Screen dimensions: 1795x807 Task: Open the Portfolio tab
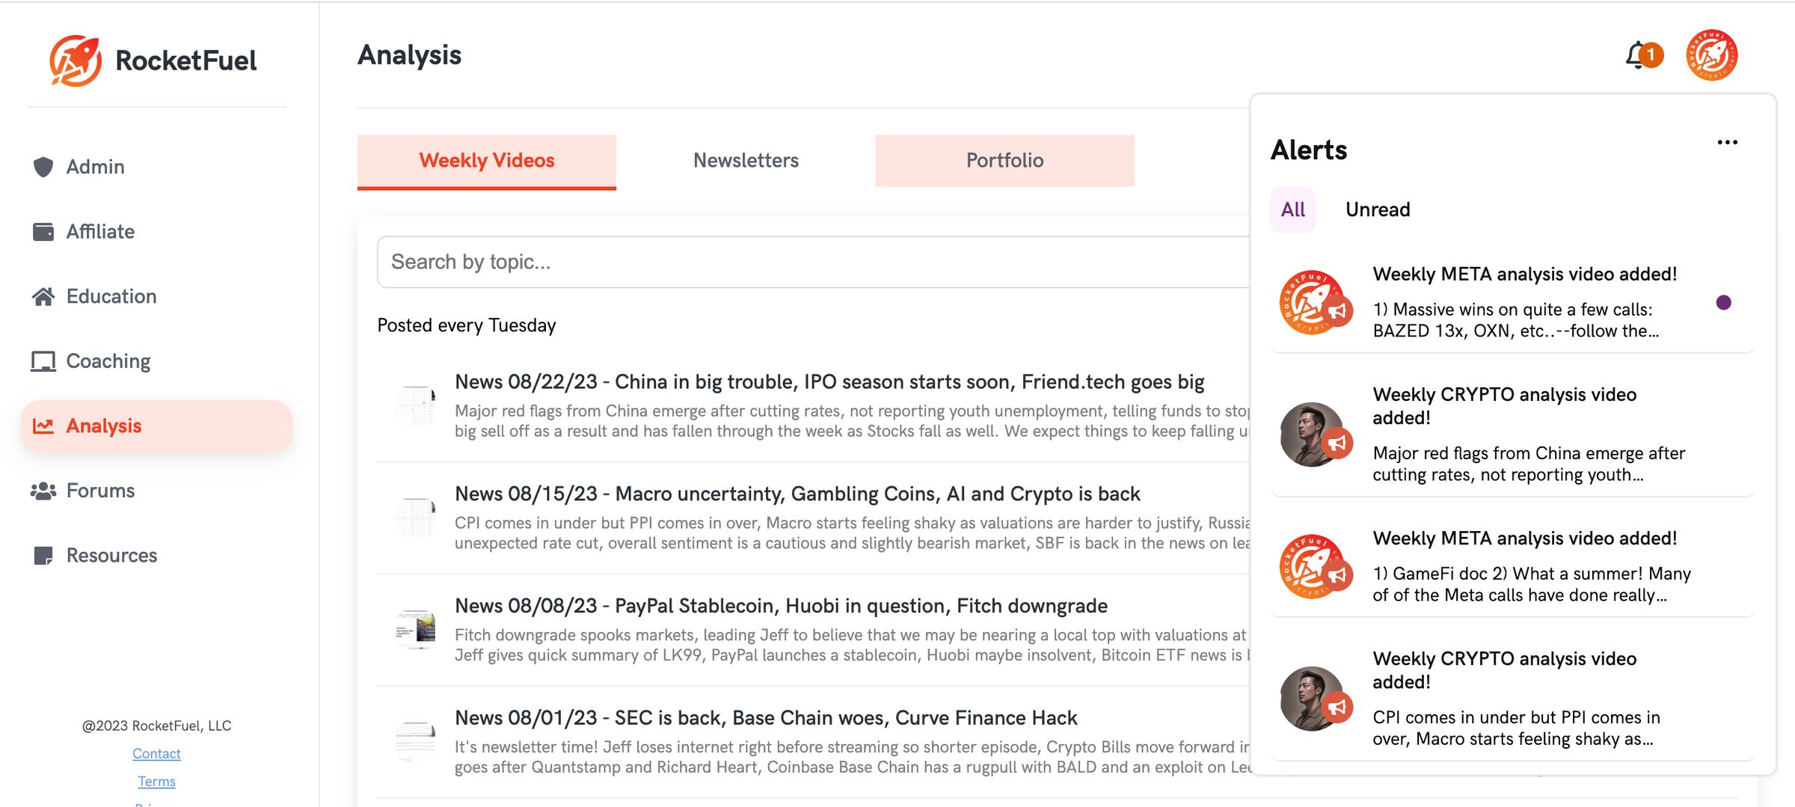(1004, 159)
